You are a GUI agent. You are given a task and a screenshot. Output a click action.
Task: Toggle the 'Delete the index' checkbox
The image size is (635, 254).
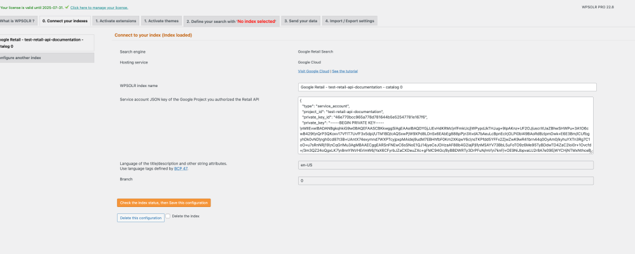pos(168,216)
